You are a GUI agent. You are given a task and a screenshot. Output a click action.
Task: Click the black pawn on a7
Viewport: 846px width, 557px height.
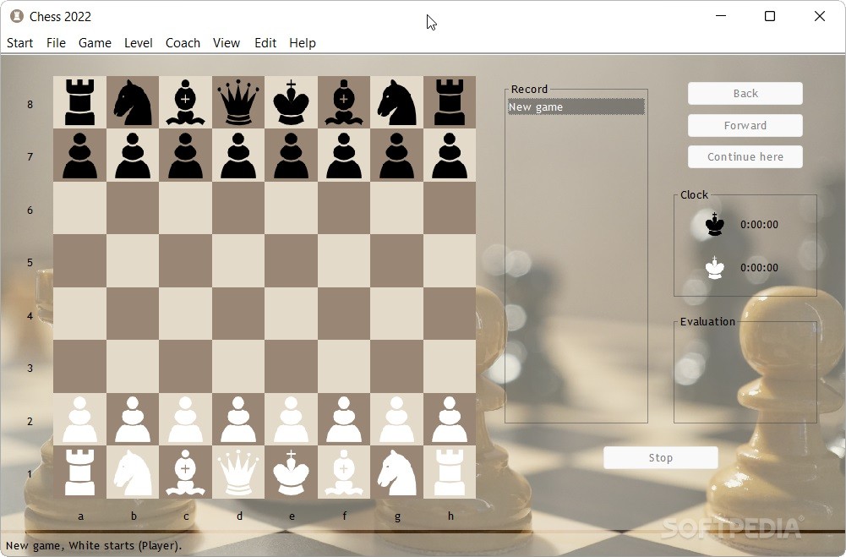tap(79, 156)
